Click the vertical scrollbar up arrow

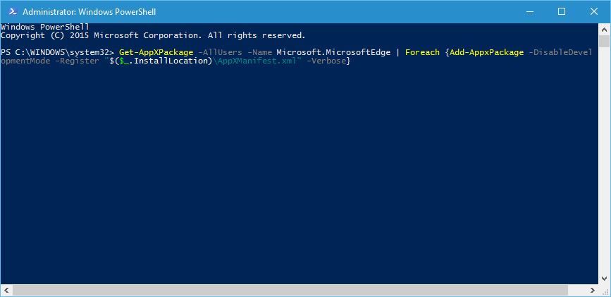[x=605, y=29]
